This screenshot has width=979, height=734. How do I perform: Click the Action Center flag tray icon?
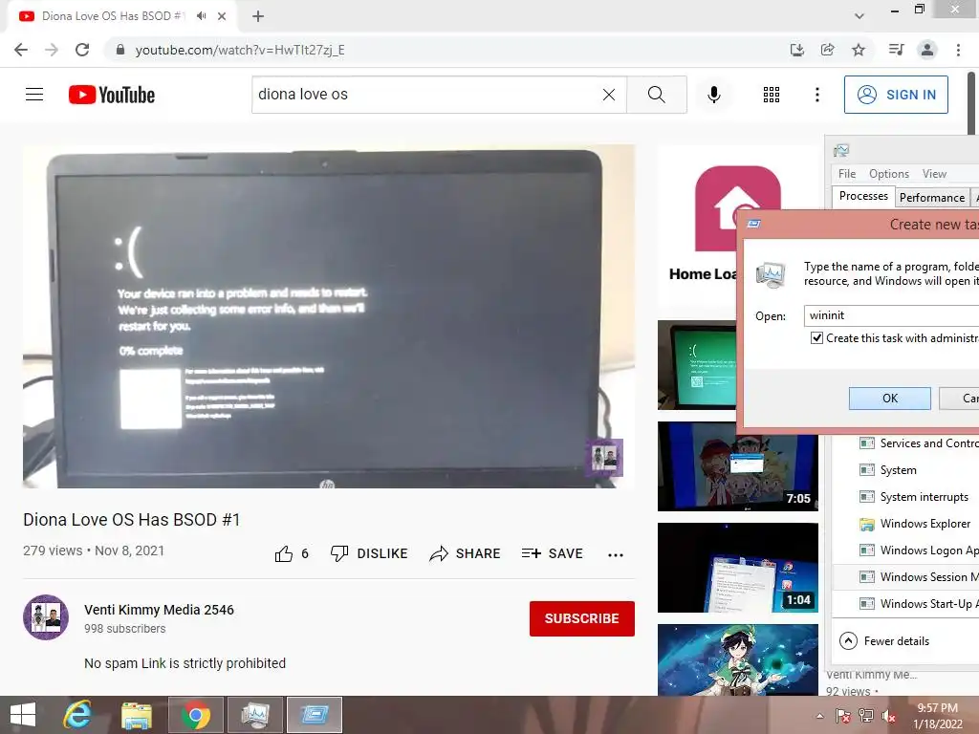coord(842,716)
